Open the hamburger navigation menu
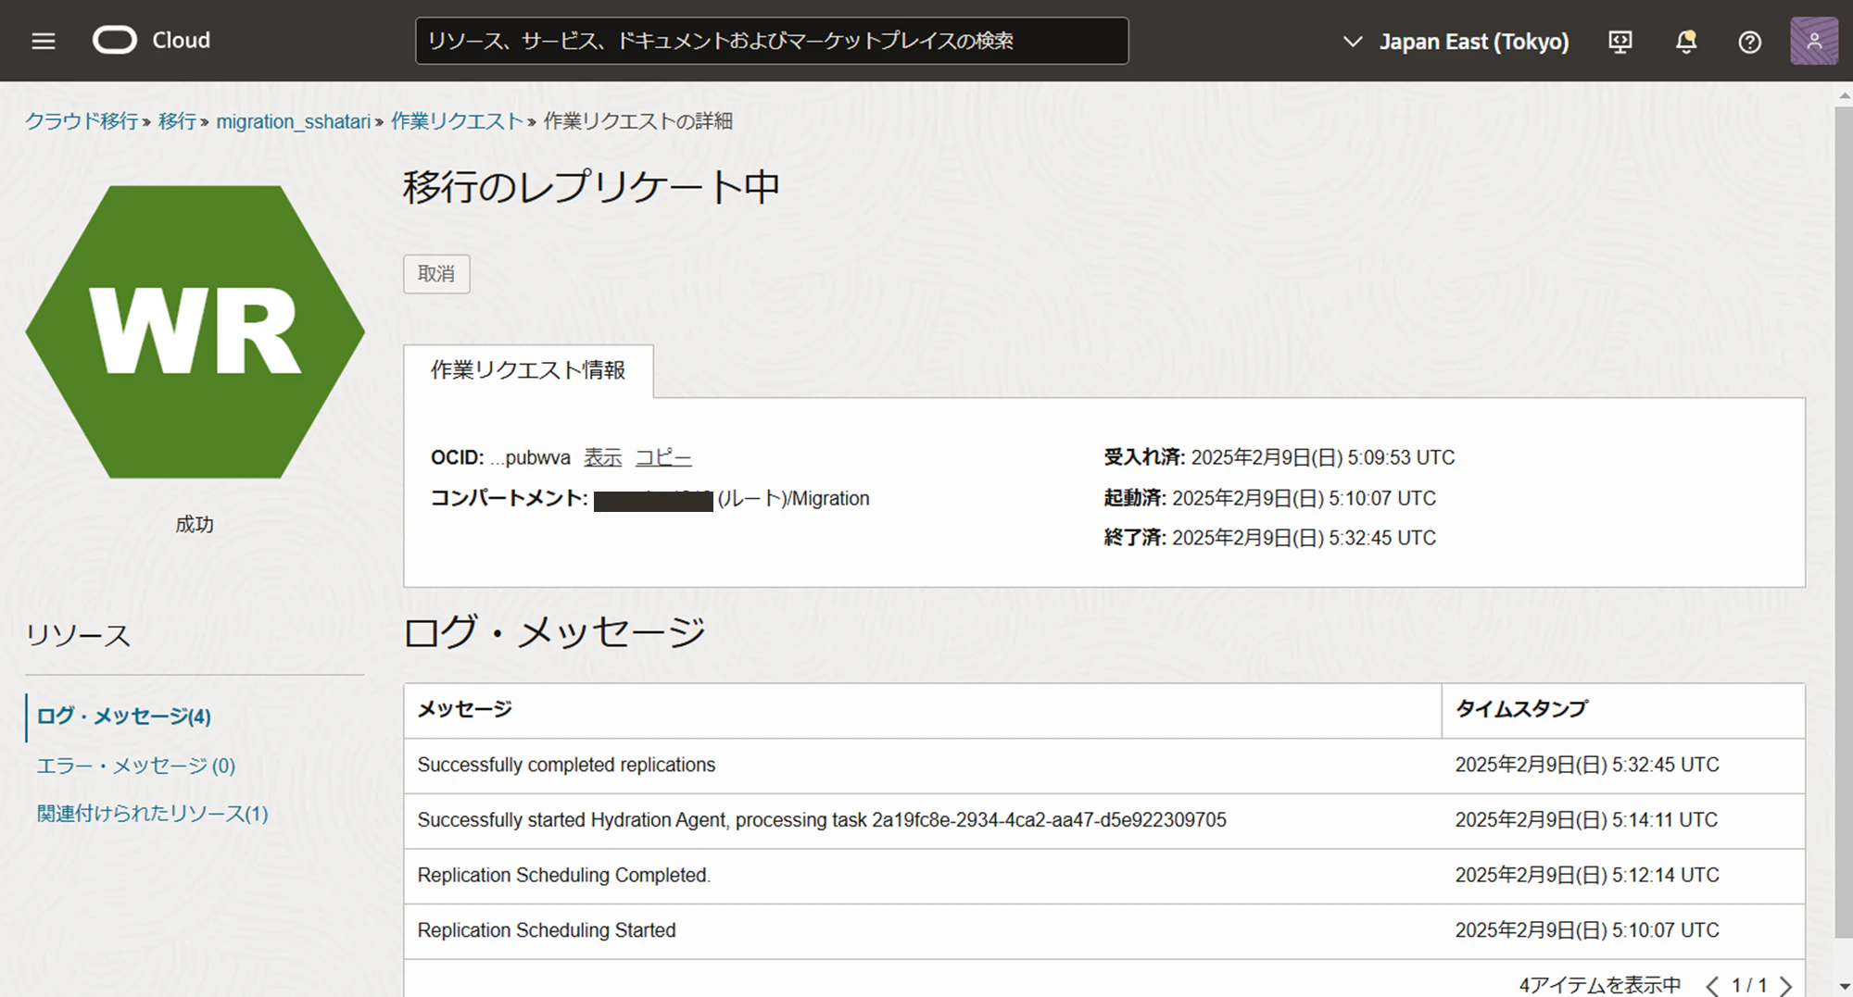The width and height of the screenshot is (1853, 997). [x=44, y=41]
